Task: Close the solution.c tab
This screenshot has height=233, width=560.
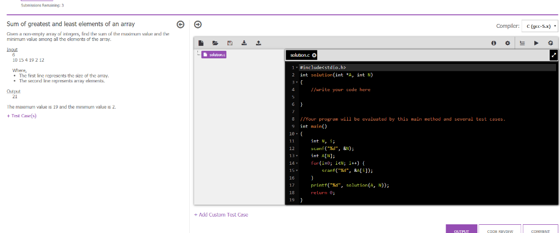Action: tap(314, 55)
